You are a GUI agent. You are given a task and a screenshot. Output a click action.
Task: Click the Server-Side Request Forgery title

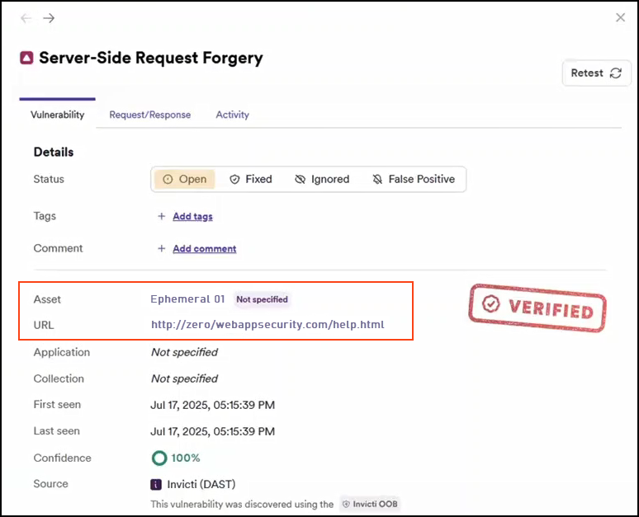(x=151, y=58)
